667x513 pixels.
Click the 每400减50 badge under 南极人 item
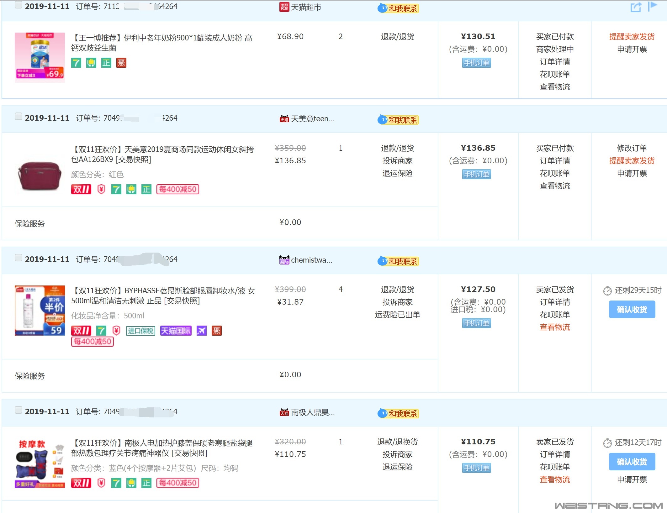click(178, 483)
